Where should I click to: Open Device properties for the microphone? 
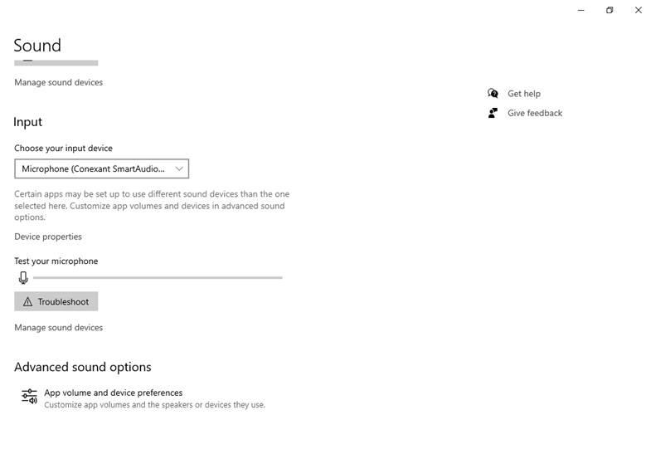48,237
